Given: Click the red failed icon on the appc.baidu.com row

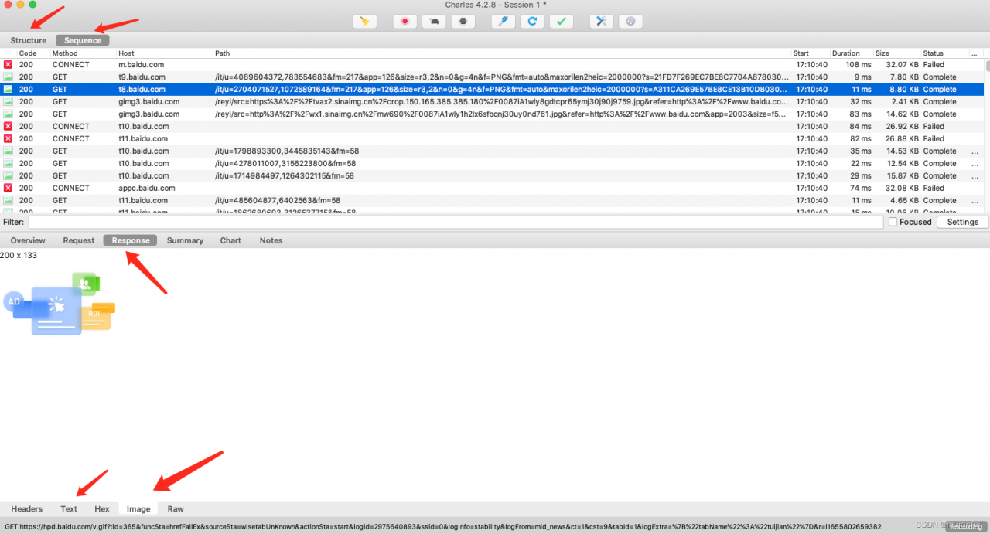Looking at the screenshot, I should pos(8,189).
